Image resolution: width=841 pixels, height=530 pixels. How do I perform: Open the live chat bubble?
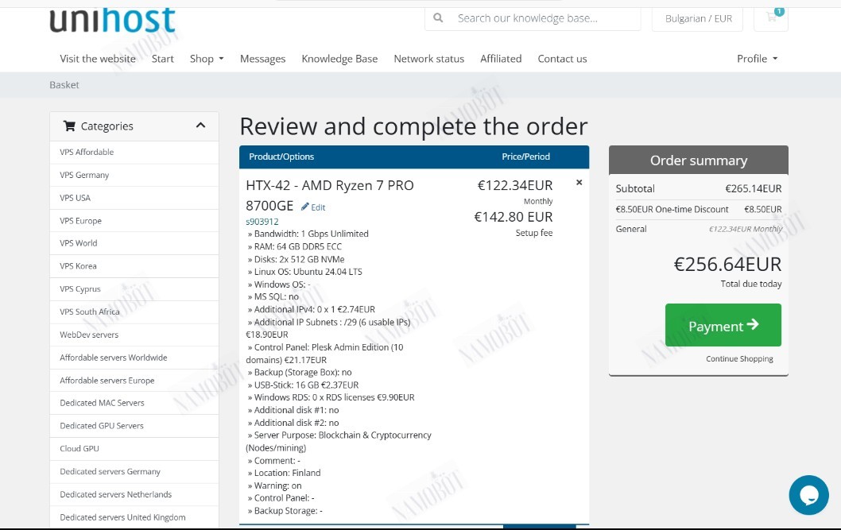tap(809, 494)
